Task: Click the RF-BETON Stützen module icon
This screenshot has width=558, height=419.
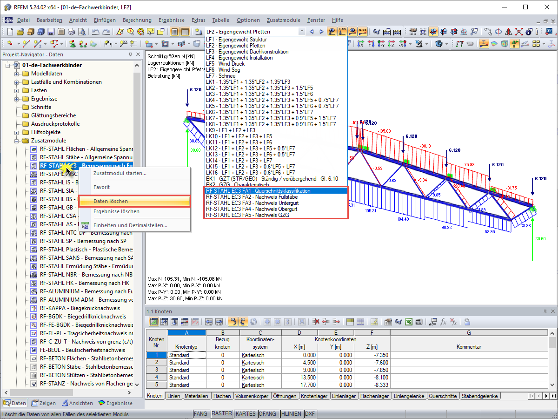Action: click(33, 375)
